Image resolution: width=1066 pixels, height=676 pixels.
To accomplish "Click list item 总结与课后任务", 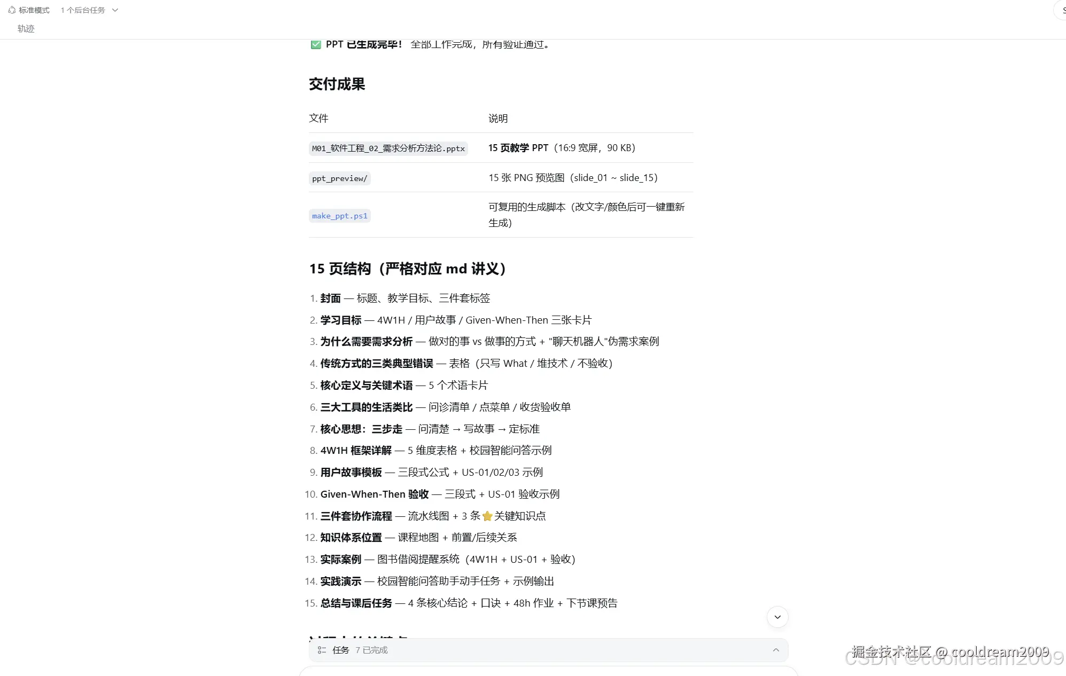I will (x=469, y=603).
